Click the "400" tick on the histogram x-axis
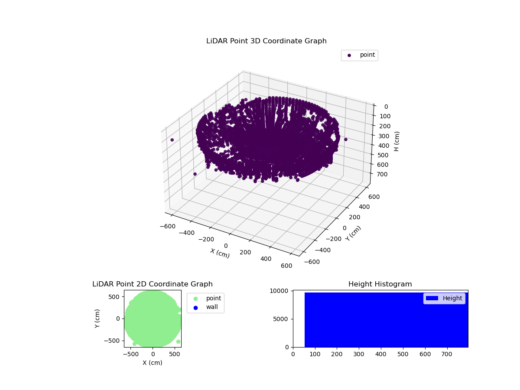This screenshot has width=520, height=390. pyautogui.click(x=381, y=354)
